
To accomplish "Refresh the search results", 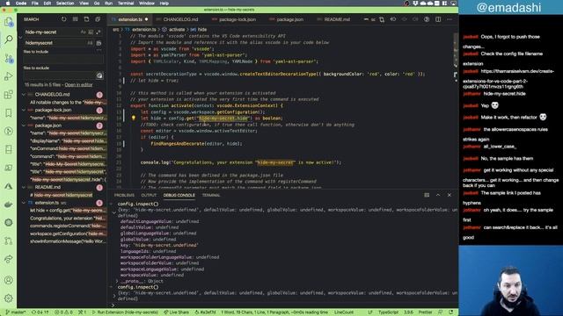I will coord(63,19).
